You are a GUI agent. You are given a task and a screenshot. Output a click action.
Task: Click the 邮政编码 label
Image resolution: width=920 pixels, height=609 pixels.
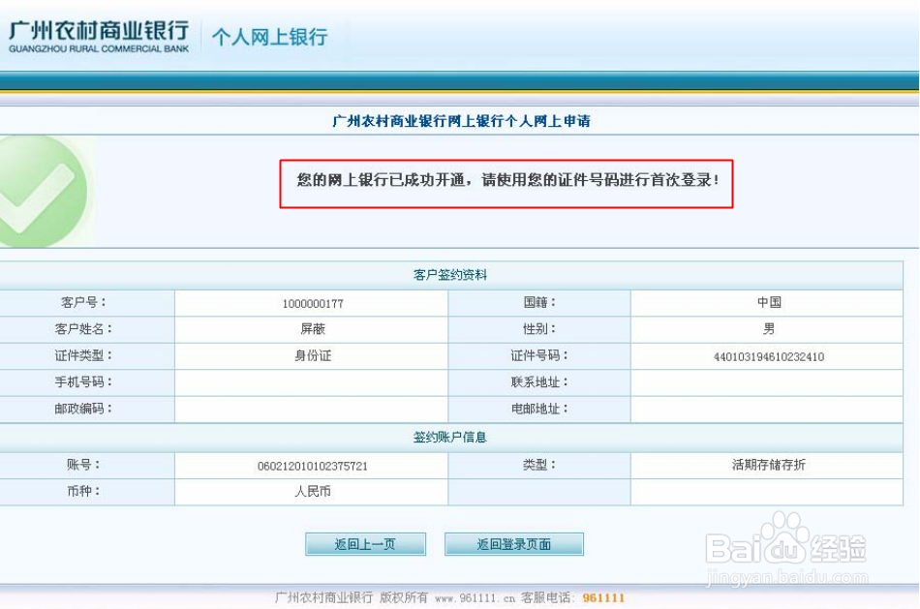(83, 409)
